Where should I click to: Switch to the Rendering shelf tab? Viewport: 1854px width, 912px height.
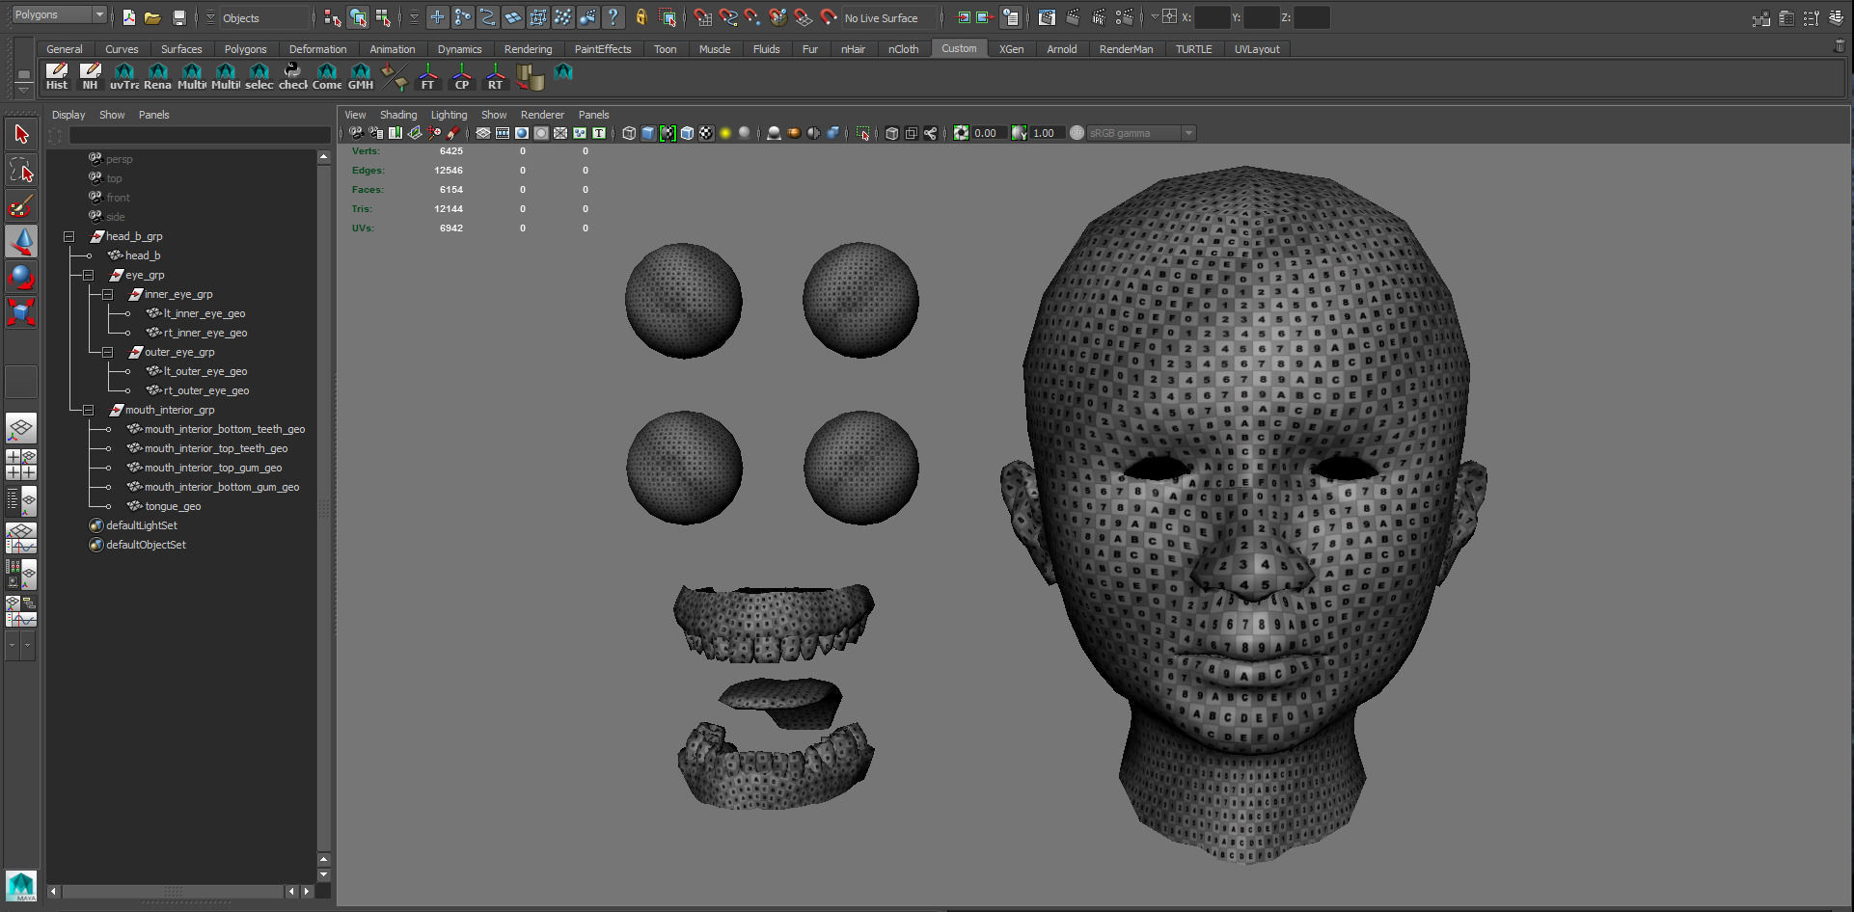[x=528, y=49]
